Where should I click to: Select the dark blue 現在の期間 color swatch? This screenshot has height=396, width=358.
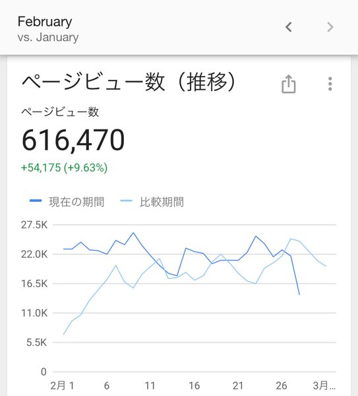[x=36, y=201]
